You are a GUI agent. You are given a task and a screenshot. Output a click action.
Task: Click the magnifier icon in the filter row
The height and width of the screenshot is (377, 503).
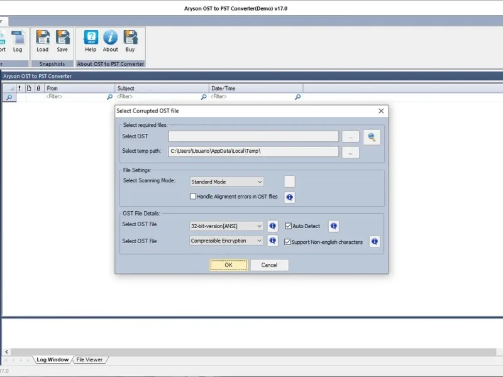point(9,97)
